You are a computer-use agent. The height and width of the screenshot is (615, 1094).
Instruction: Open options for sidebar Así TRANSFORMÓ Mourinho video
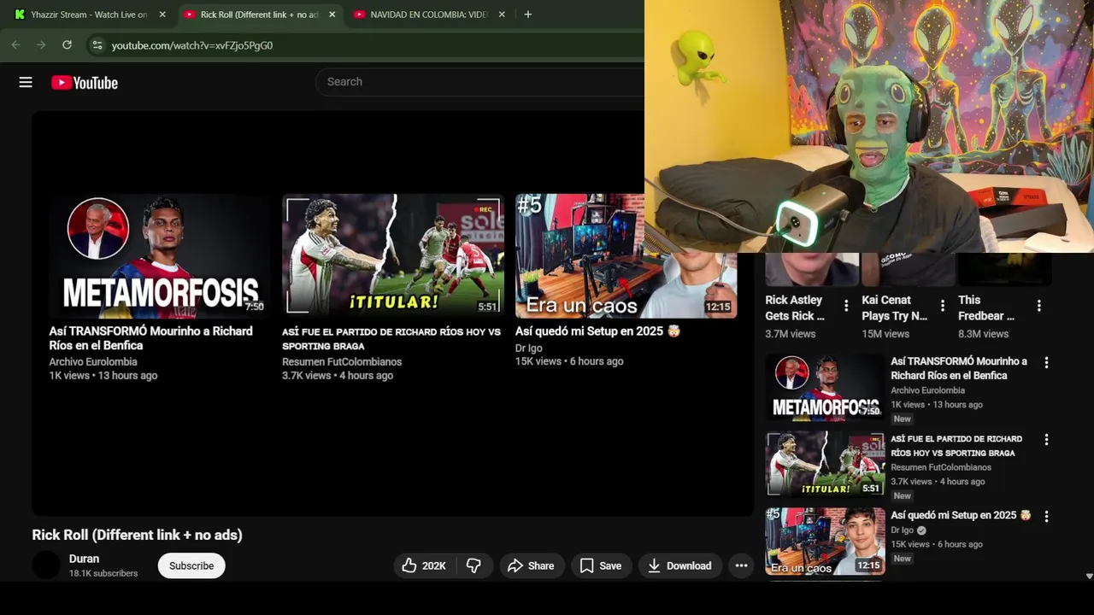pyautogui.click(x=1046, y=362)
